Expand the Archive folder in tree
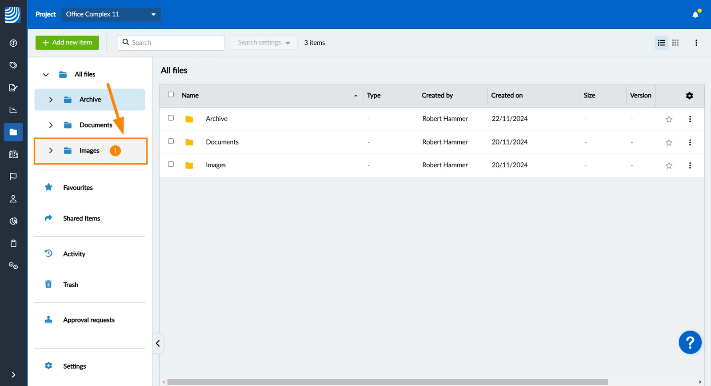Image resolution: width=711 pixels, height=386 pixels. pyautogui.click(x=51, y=100)
